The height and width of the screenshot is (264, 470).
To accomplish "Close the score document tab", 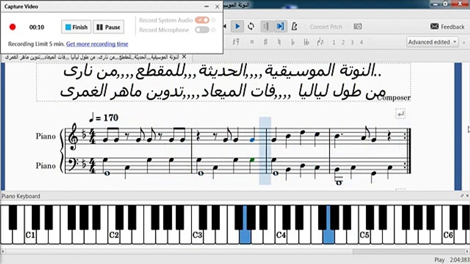I will [x=184, y=57].
